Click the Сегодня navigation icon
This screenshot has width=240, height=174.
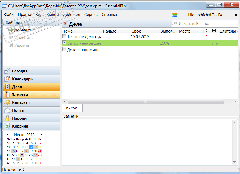pos(7,71)
